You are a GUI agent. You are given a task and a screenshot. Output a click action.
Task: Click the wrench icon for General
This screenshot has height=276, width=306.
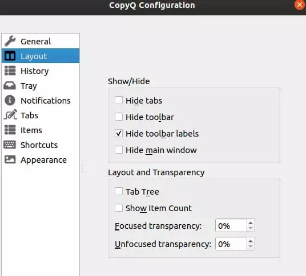click(10, 41)
